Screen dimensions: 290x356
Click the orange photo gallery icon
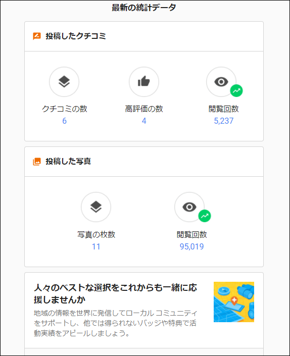37,162
